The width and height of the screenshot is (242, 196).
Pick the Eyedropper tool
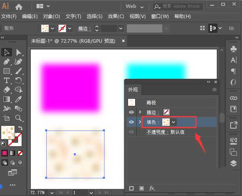(18, 99)
